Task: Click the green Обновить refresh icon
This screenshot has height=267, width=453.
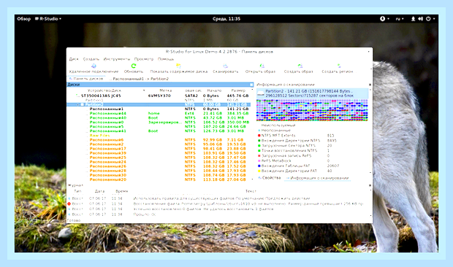Action: pos(134,66)
